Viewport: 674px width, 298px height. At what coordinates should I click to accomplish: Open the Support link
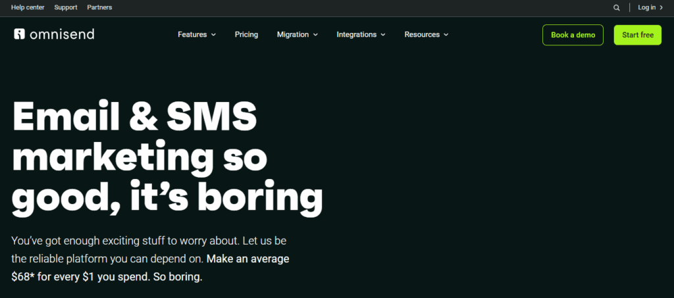tap(66, 8)
